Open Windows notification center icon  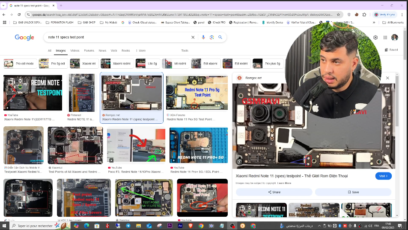[400, 226]
